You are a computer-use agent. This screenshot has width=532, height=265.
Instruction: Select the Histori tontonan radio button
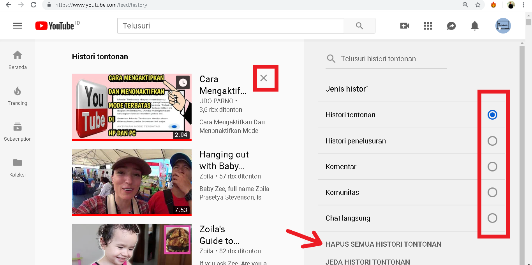click(492, 115)
